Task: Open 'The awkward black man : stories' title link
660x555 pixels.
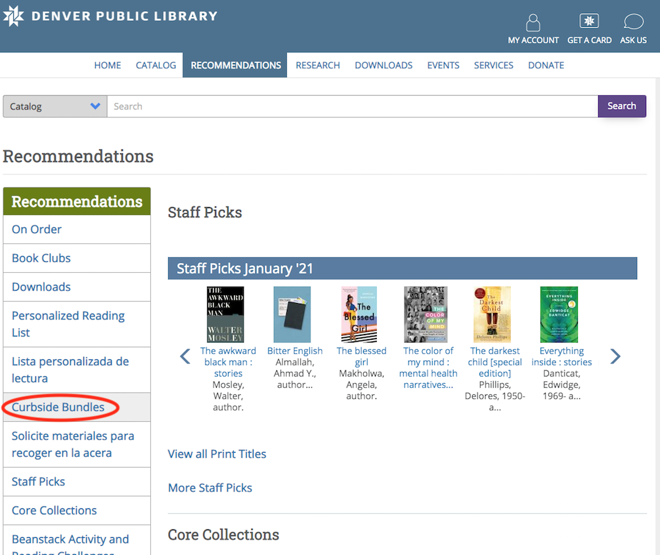Action: click(228, 362)
